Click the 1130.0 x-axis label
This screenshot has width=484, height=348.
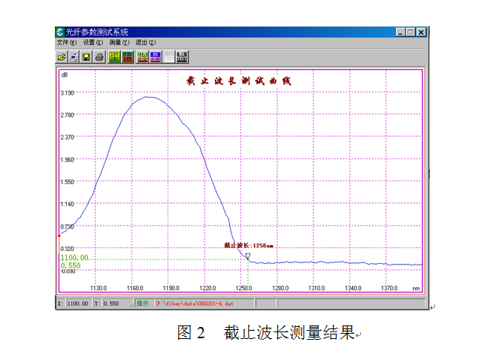98,288
